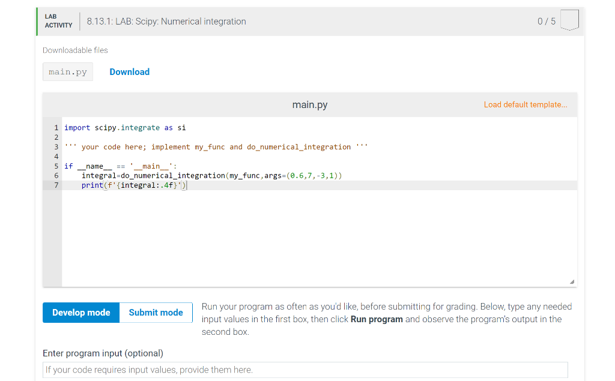Click the Downloadable files label

click(x=75, y=50)
